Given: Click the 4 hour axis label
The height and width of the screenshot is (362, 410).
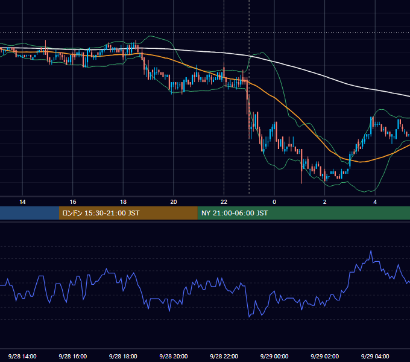Looking at the screenshot, I should coord(375,202).
